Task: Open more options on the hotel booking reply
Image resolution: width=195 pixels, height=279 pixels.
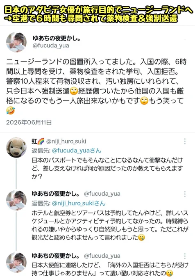Action: tap(185, 194)
